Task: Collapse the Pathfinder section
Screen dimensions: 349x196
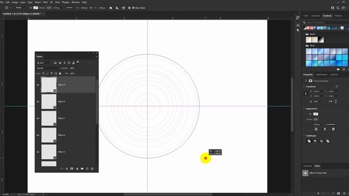Action: pyautogui.click(x=304, y=136)
